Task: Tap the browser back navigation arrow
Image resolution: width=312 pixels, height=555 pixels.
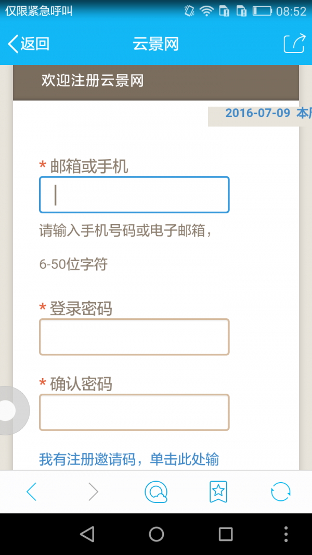Action: pyautogui.click(x=31, y=491)
